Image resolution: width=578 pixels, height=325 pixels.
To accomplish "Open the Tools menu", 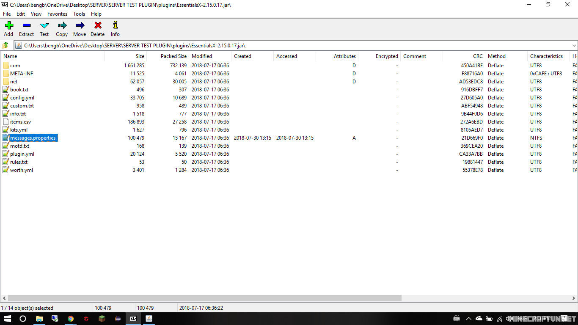I will click(x=79, y=14).
